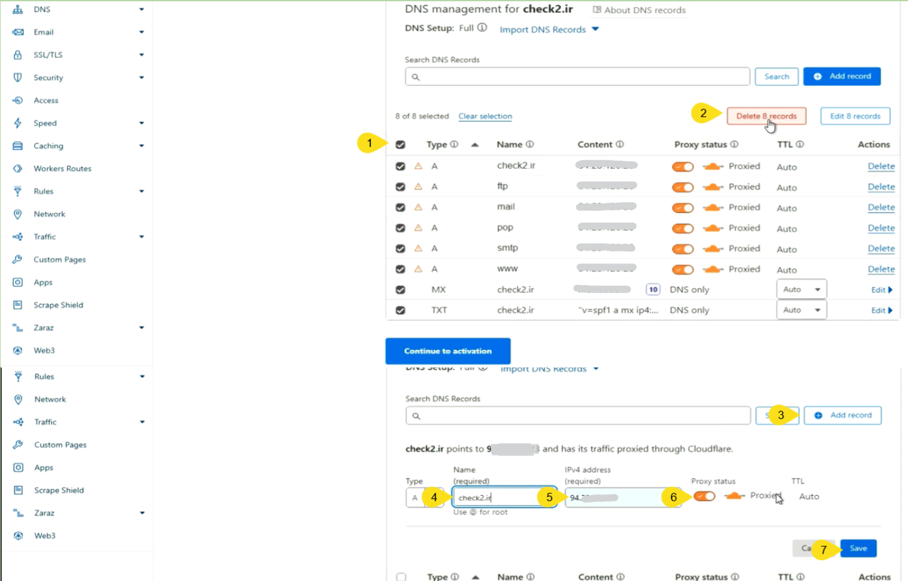
Task: Click the upper Apps icon
Action: pos(18,282)
